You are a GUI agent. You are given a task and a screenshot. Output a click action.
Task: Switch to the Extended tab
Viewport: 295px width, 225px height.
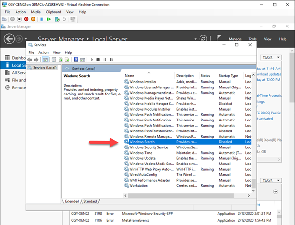click(x=72, y=201)
